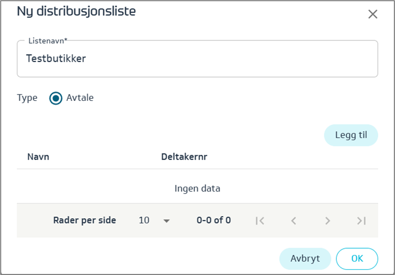Go to the previous page of results
This screenshot has height=275, width=395.
pyautogui.click(x=294, y=221)
